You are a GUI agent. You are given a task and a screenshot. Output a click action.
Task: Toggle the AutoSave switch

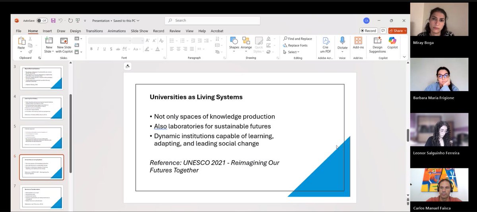[x=42, y=21]
